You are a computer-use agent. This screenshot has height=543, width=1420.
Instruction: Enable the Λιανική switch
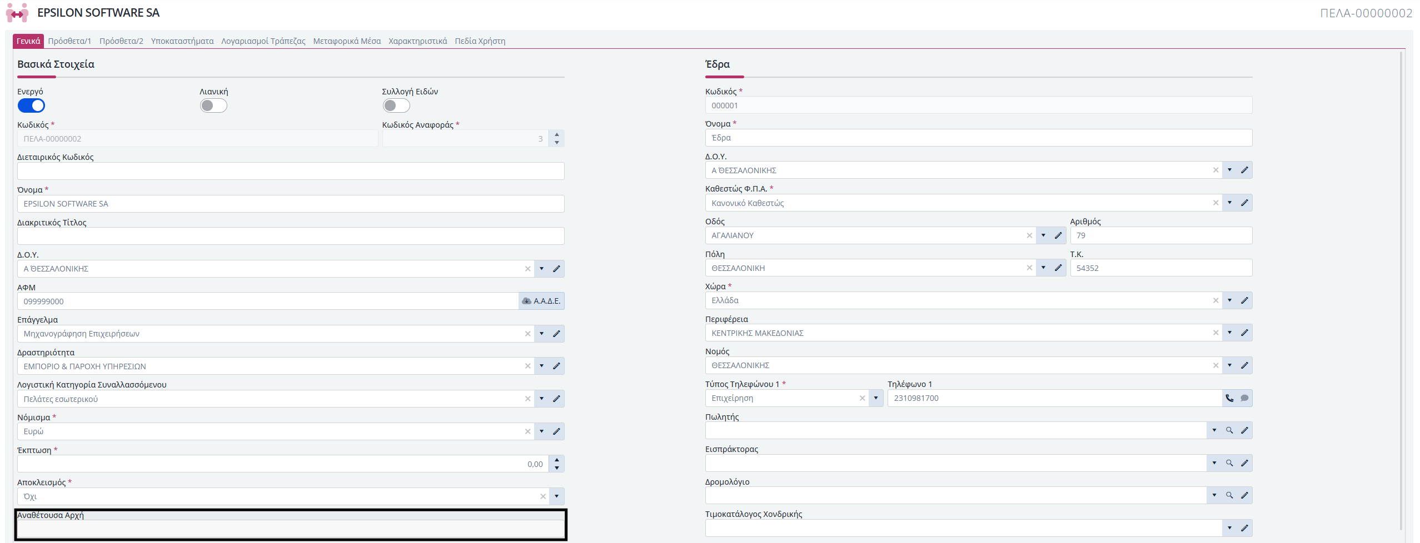(x=213, y=105)
